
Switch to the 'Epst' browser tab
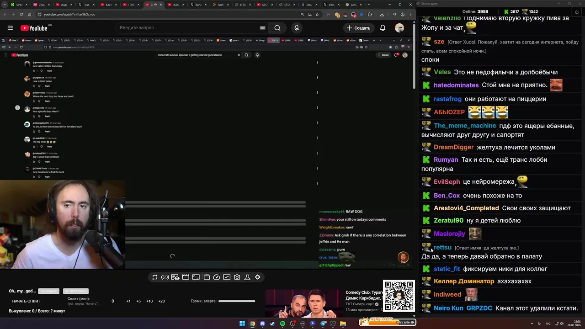click(221, 5)
